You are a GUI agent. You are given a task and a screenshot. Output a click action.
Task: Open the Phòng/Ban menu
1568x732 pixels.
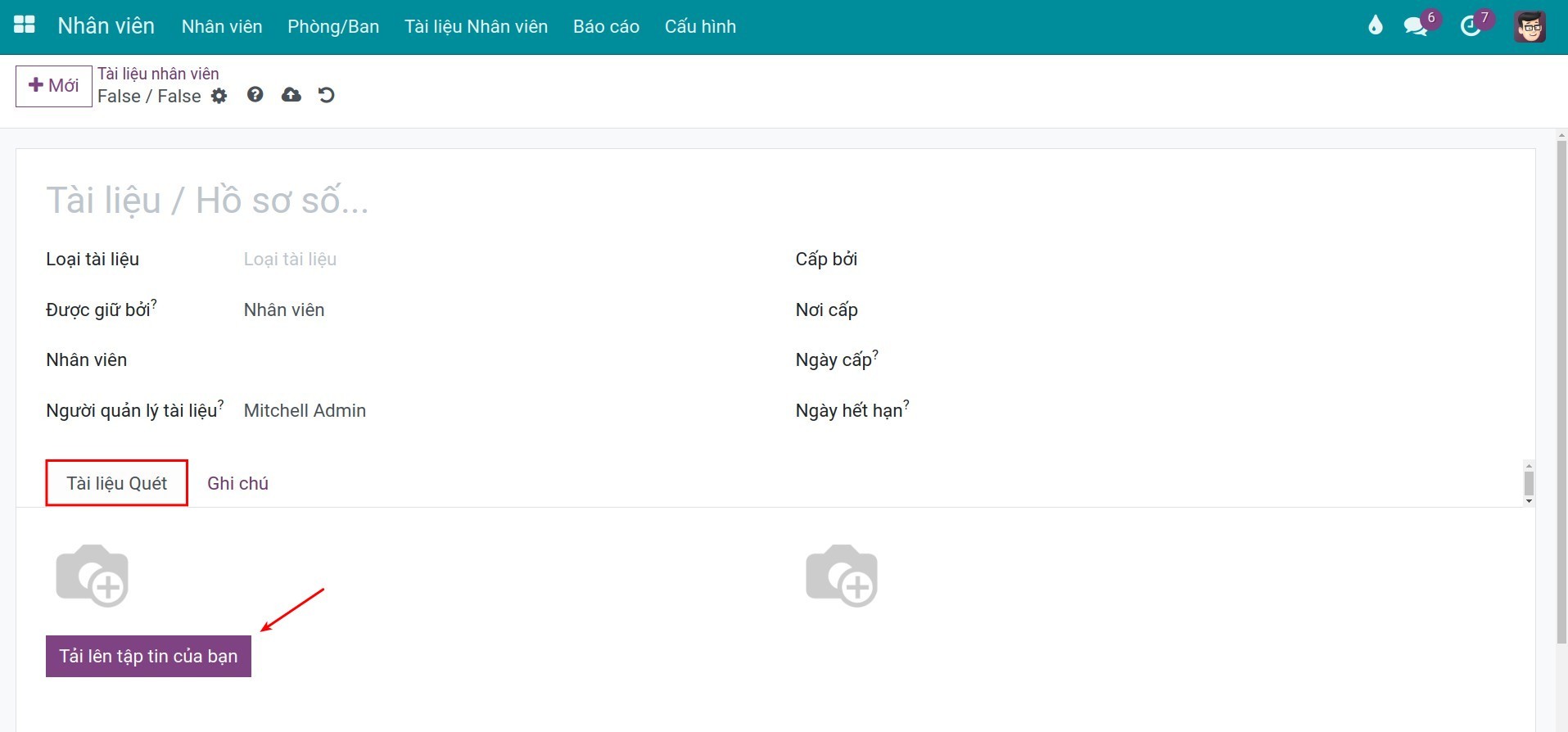pos(333,26)
